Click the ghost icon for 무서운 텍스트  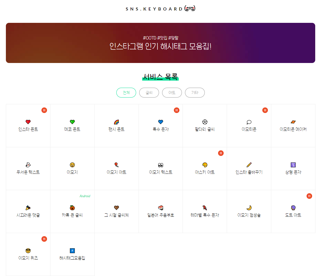click(28, 165)
